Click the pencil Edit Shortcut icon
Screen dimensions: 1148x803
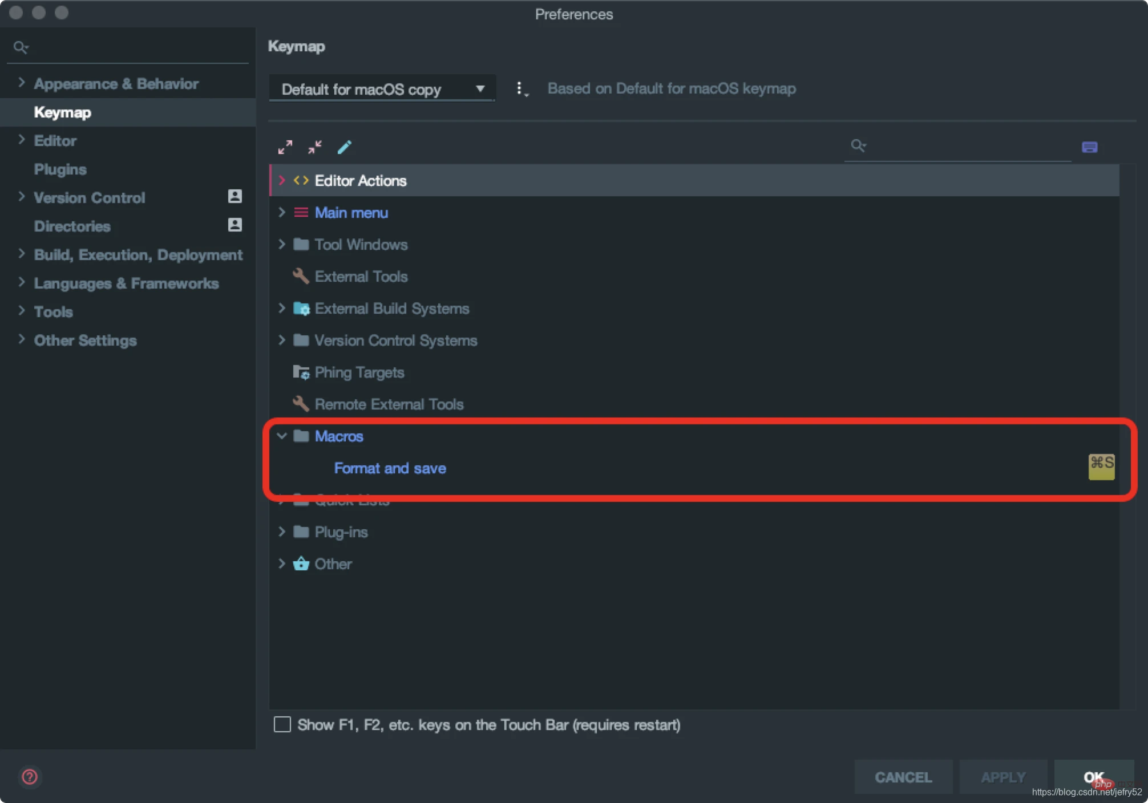345,147
